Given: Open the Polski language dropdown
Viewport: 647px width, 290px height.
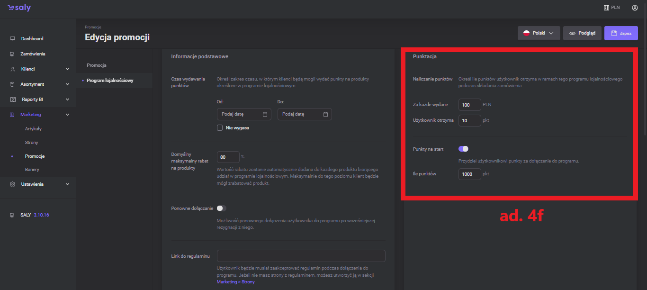Looking at the screenshot, I should [539, 33].
